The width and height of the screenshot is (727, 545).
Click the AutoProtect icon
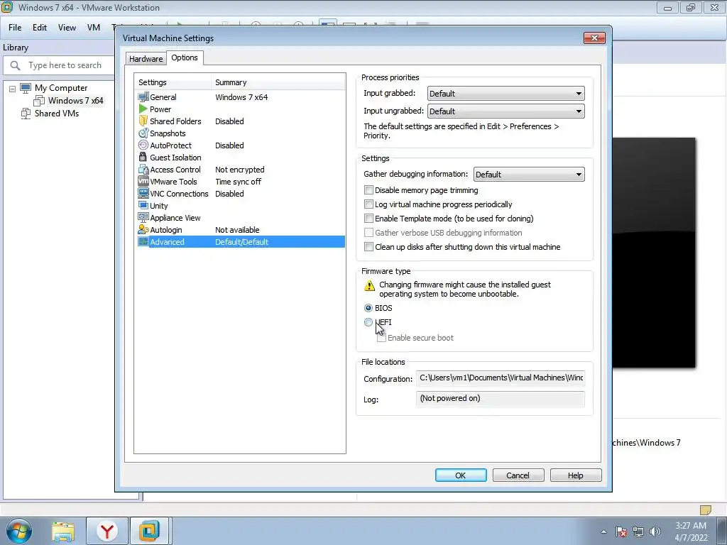click(x=143, y=145)
